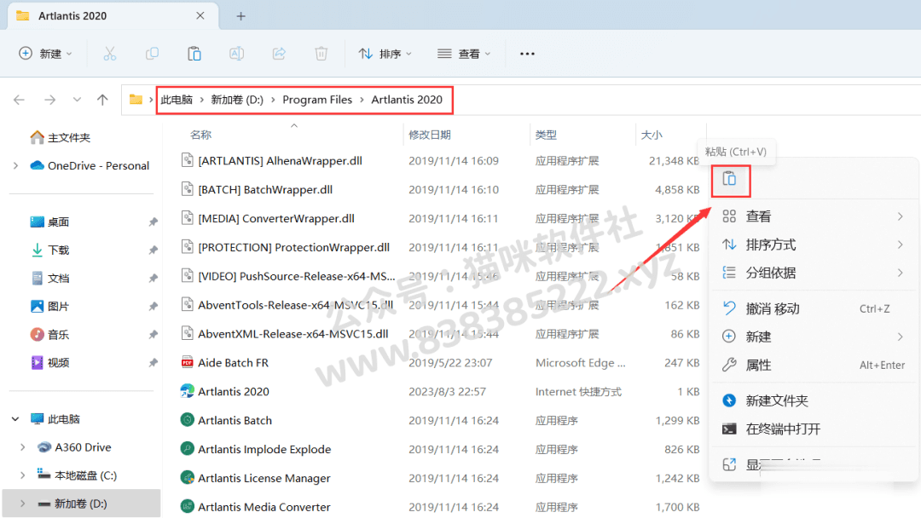
Task: Sort by the 修改日期 column header
Action: coord(430,135)
